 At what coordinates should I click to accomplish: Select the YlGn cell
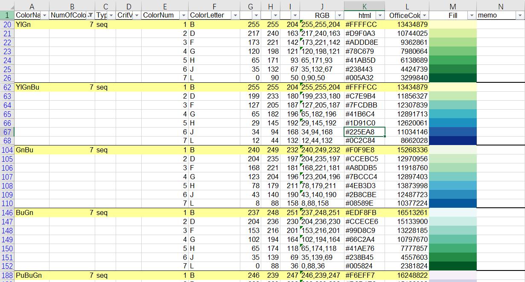click(32, 24)
